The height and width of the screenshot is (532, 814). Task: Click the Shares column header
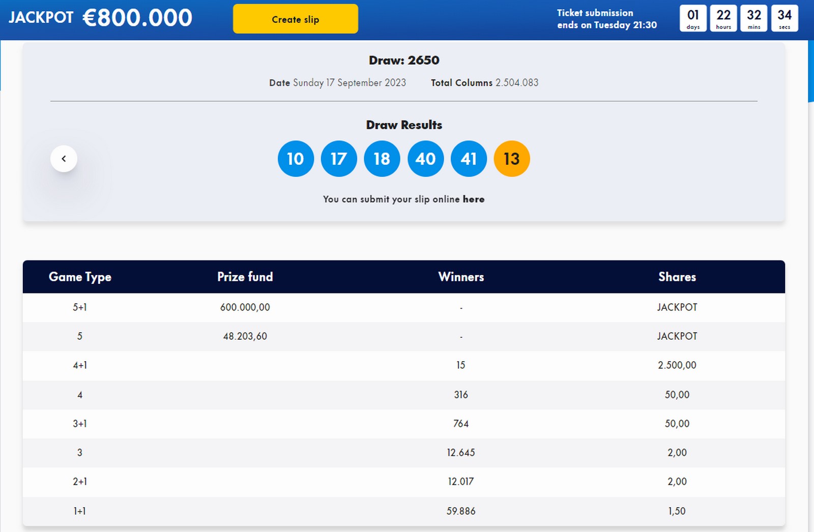point(677,277)
